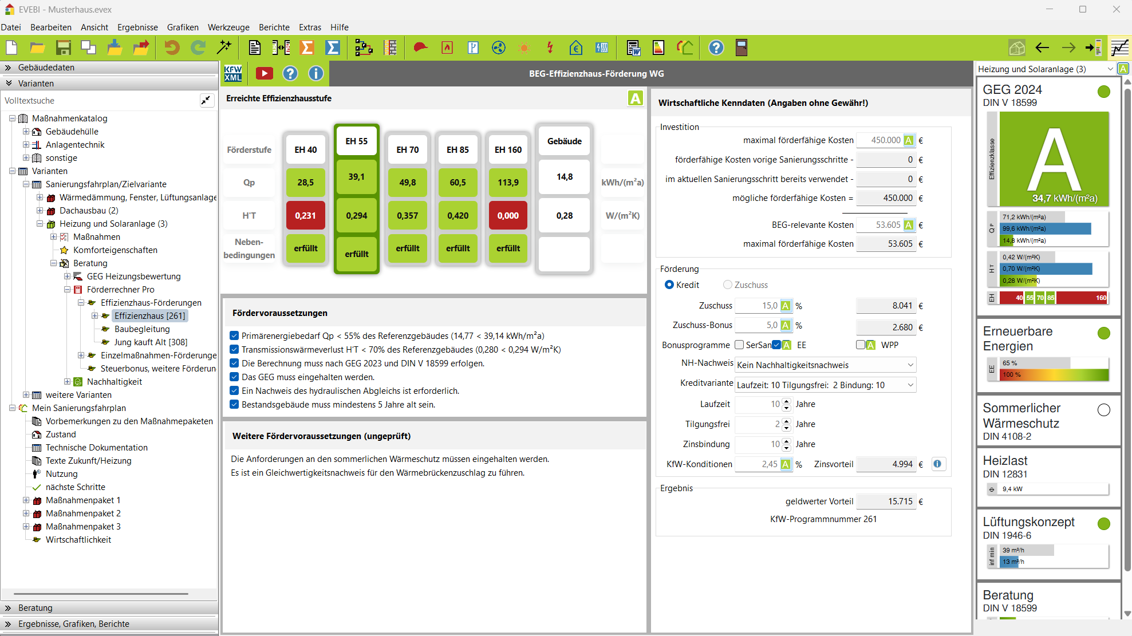The width and height of the screenshot is (1132, 636).
Task: Select Jung kauft Alt [308] tree item
Action: click(x=151, y=342)
